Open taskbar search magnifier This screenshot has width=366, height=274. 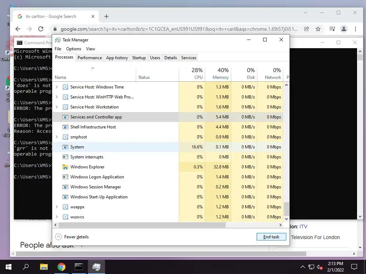(x=26, y=267)
